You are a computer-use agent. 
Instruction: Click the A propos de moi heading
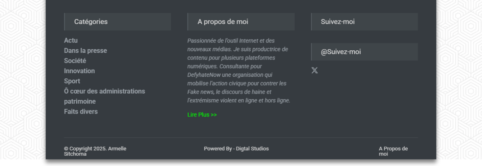[241, 22]
